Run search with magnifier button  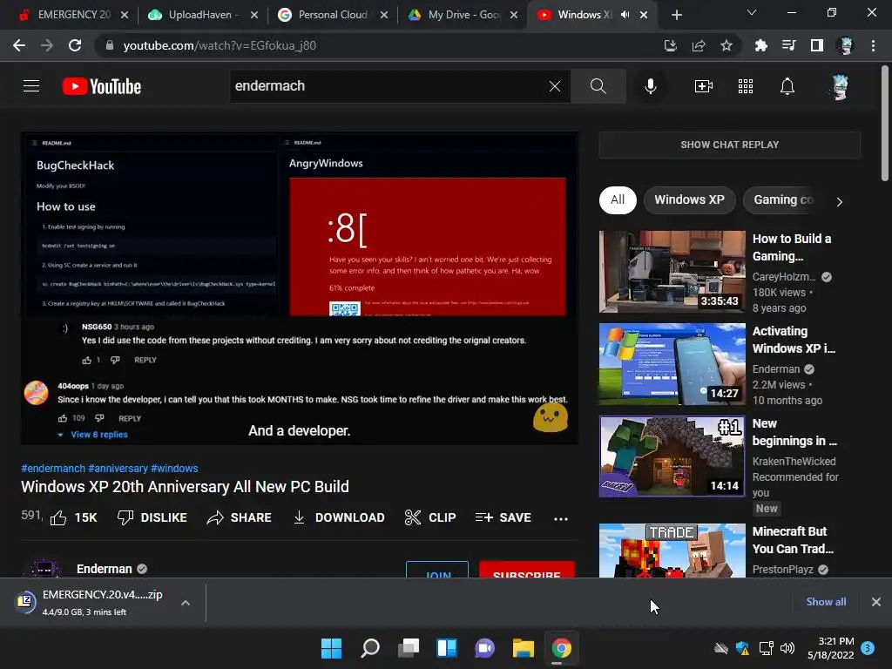598,86
